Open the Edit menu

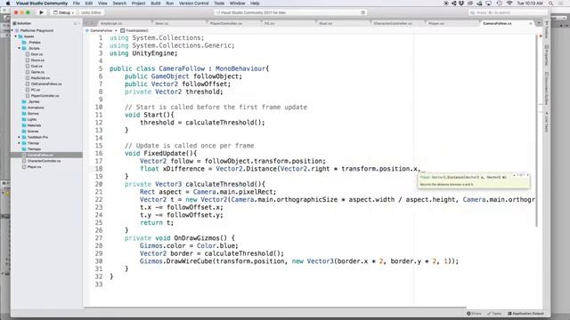(x=89, y=4)
